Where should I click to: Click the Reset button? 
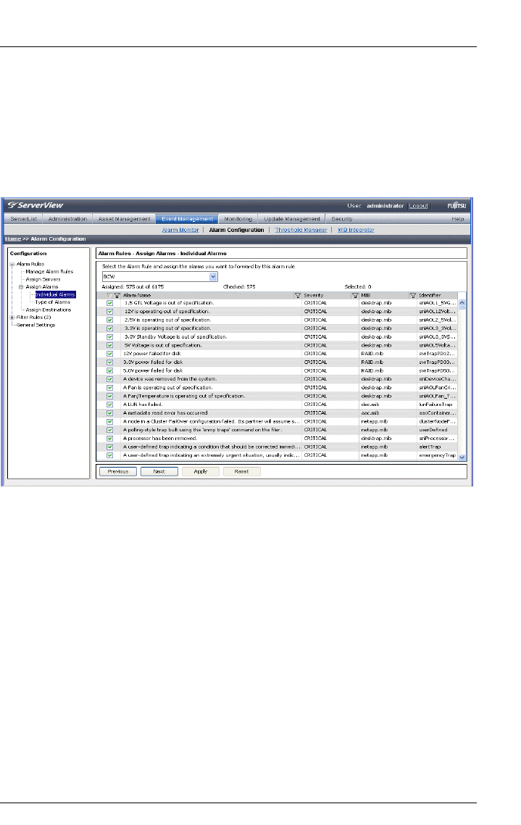coord(241,471)
